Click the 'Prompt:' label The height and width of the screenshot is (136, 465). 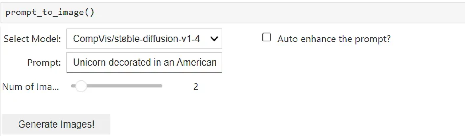(44, 63)
